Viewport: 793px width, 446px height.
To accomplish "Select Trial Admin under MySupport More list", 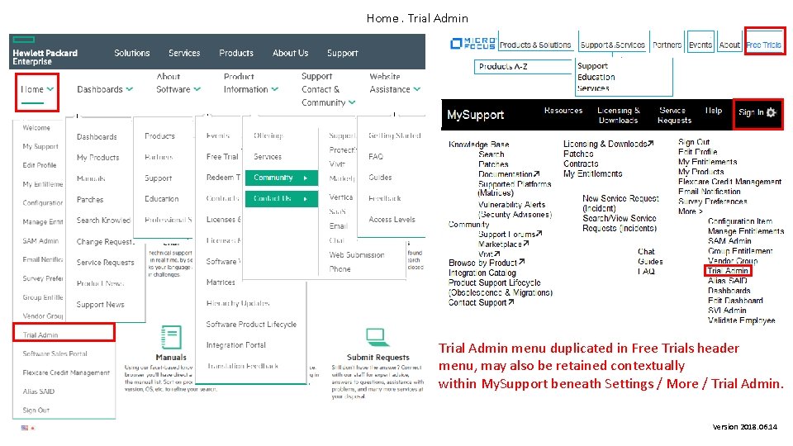I will point(728,271).
